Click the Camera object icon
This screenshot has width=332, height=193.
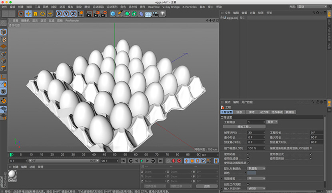tap(155, 14)
